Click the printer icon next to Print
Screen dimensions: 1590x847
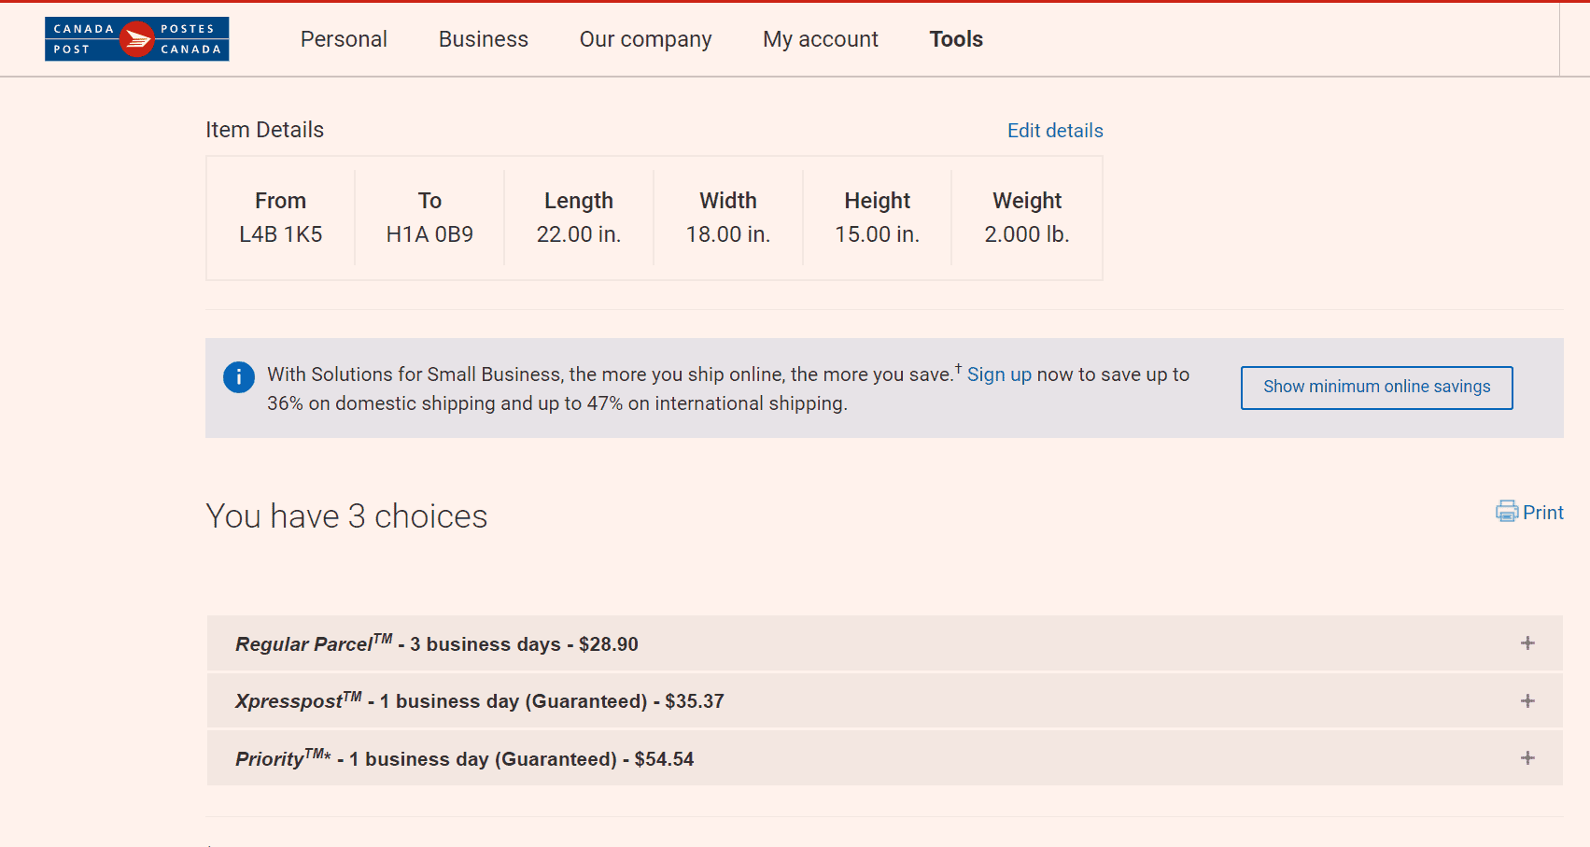click(1507, 512)
